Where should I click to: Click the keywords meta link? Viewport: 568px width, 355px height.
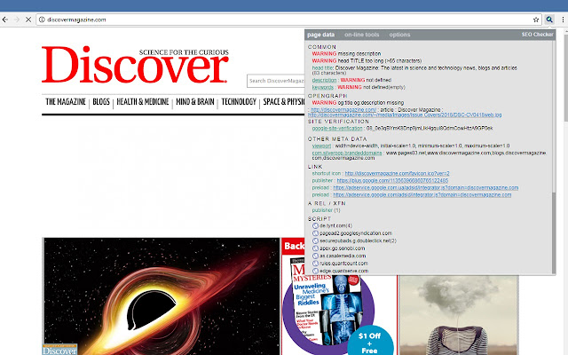click(x=323, y=87)
